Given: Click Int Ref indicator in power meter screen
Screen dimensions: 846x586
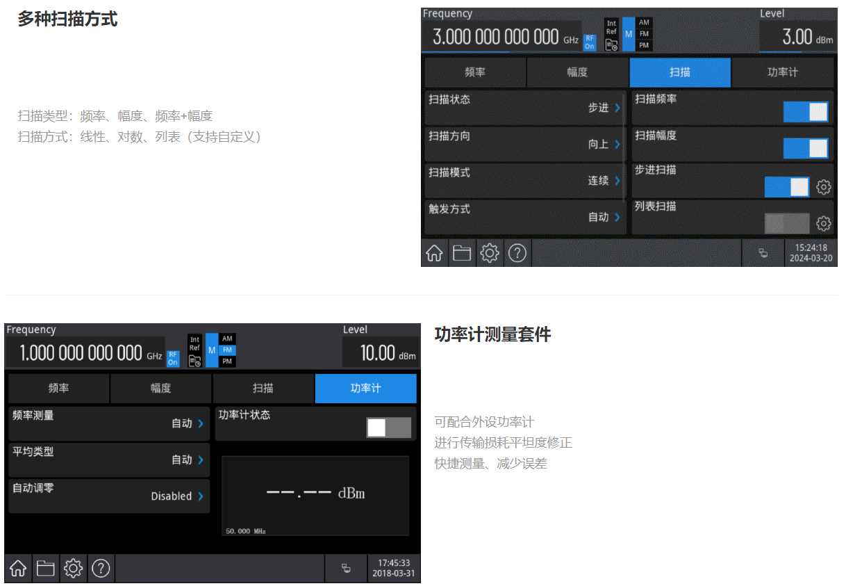Looking at the screenshot, I should [x=194, y=343].
